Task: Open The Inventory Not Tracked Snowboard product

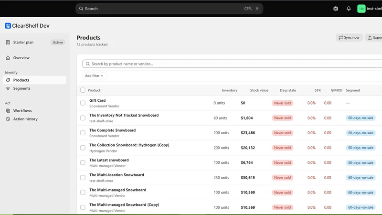Action: [x=124, y=115]
